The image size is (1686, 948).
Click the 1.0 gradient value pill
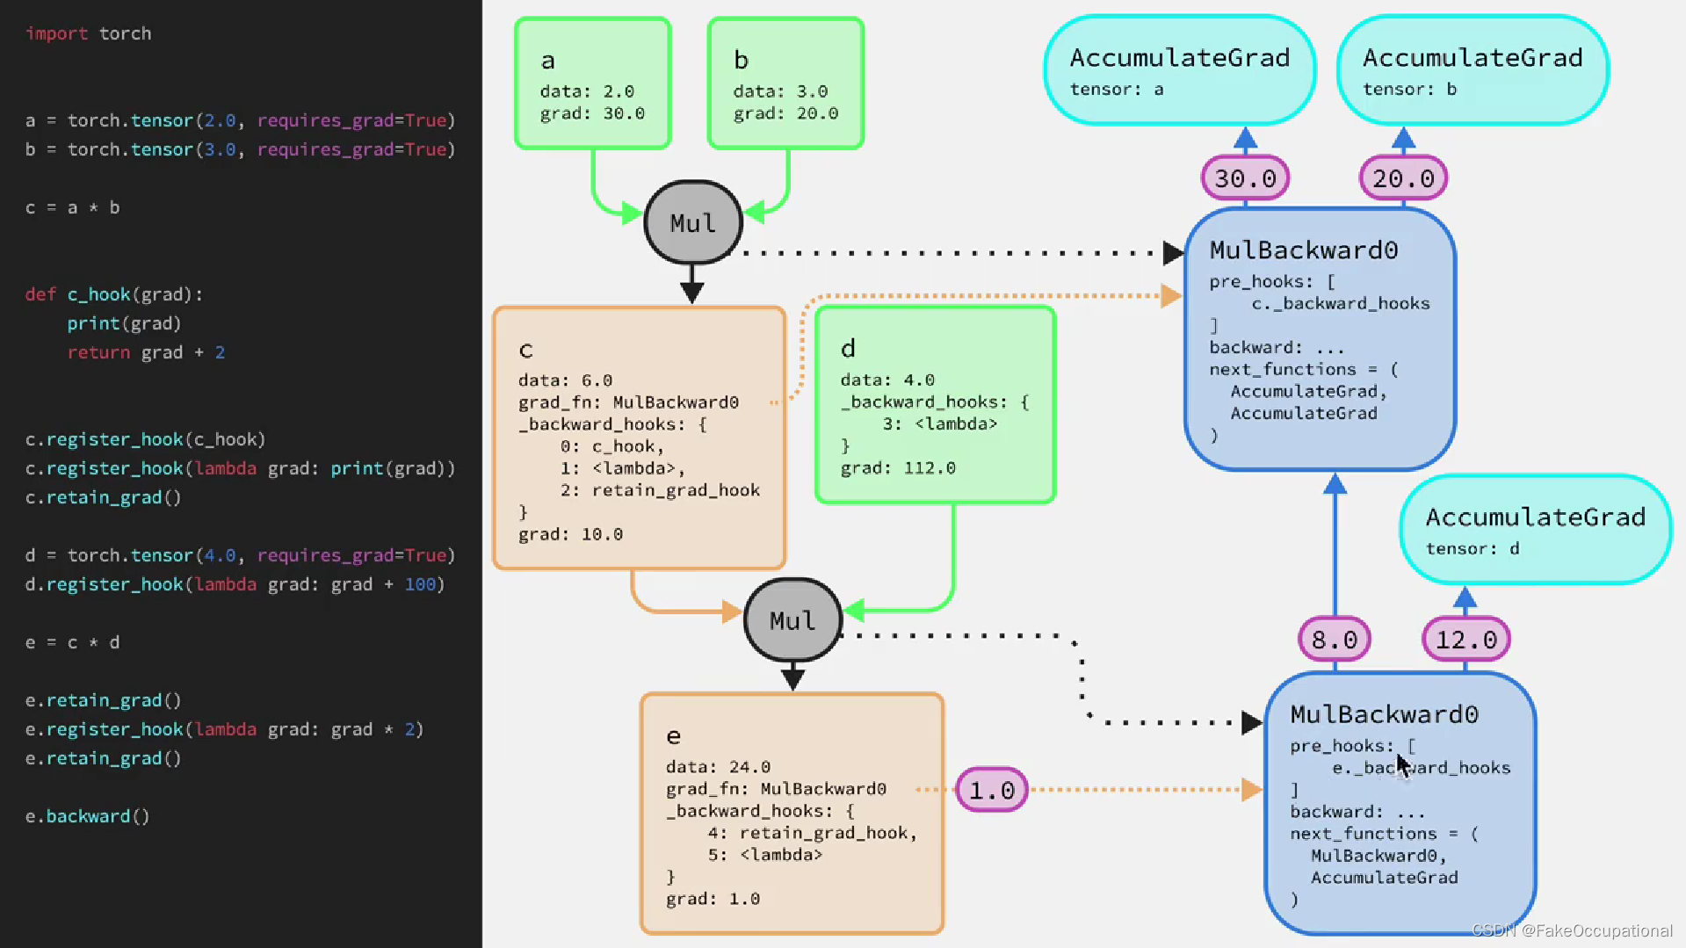click(x=992, y=790)
